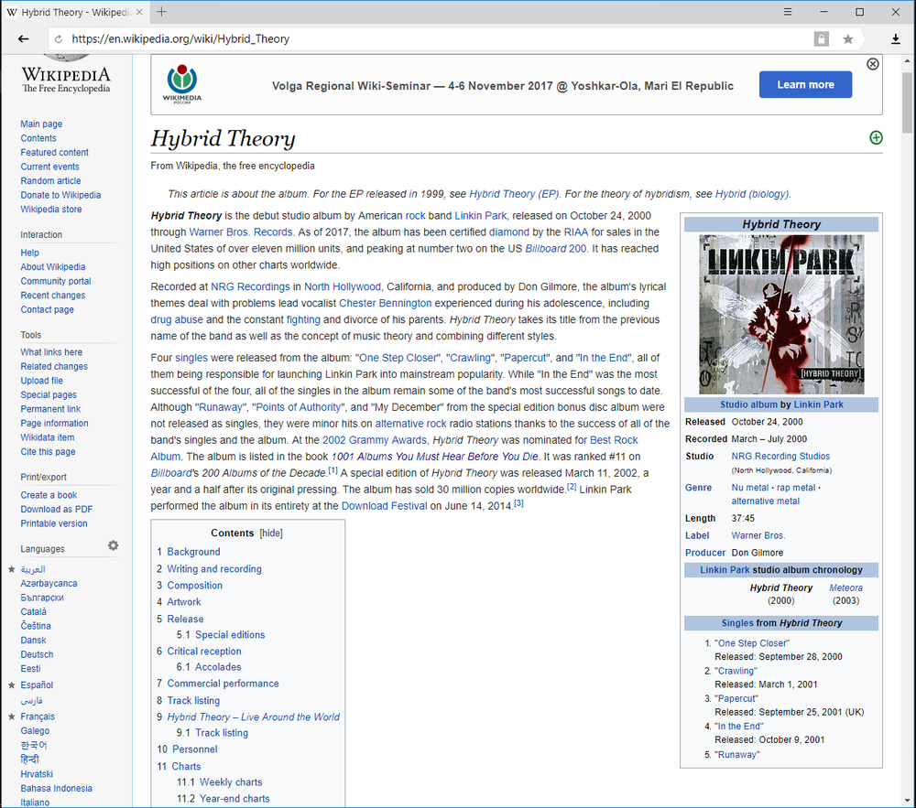
Task: Select Random article in sidebar
Action: coord(50,181)
